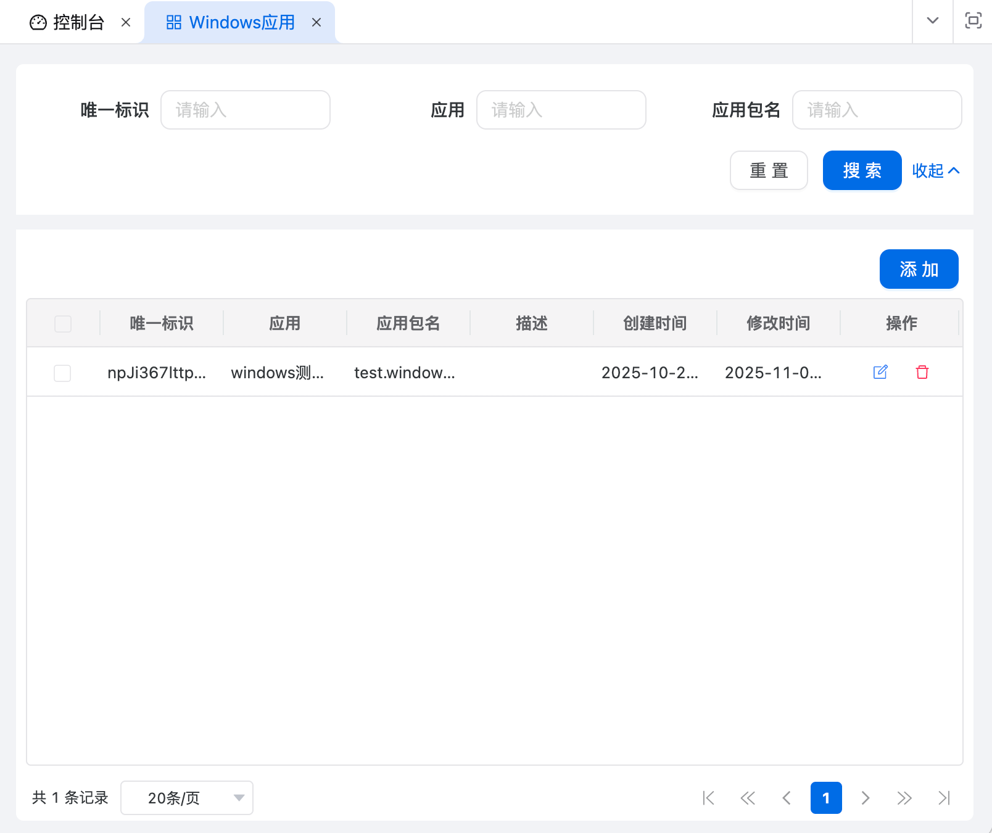Jump to last page pagination icon
This screenshot has height=833, width=992.
[944, 798]
